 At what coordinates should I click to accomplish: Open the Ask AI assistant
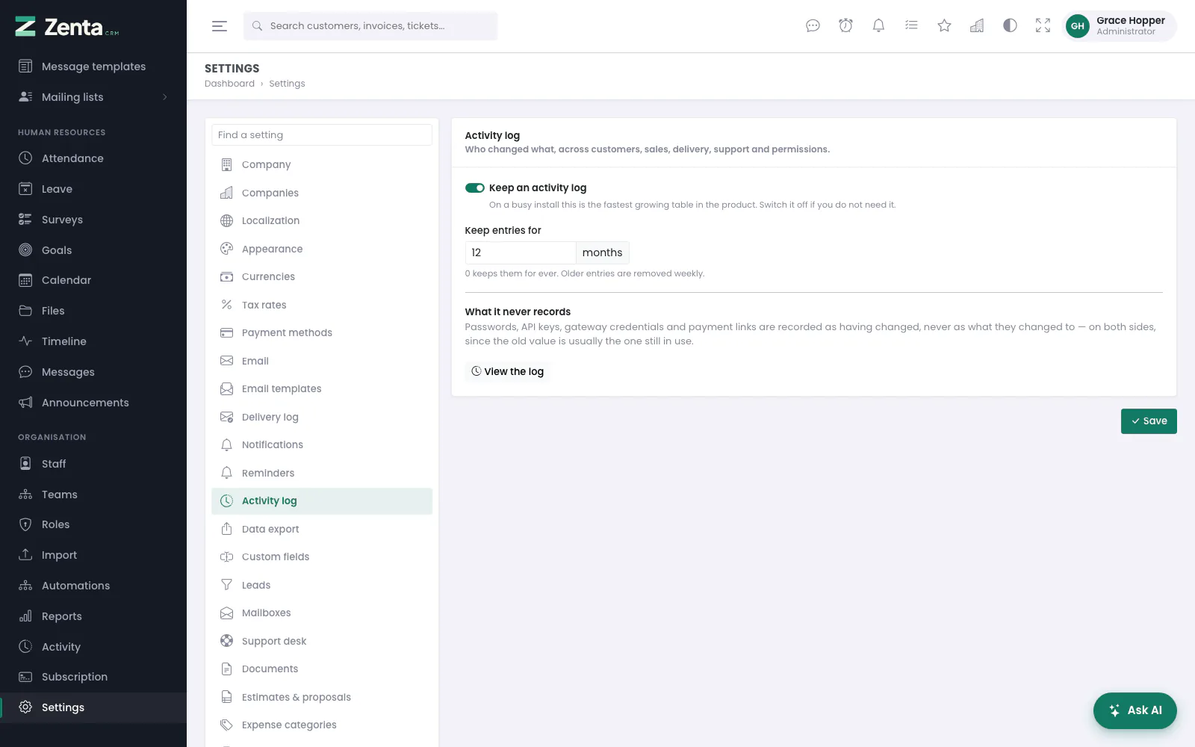pos(1135,710)
